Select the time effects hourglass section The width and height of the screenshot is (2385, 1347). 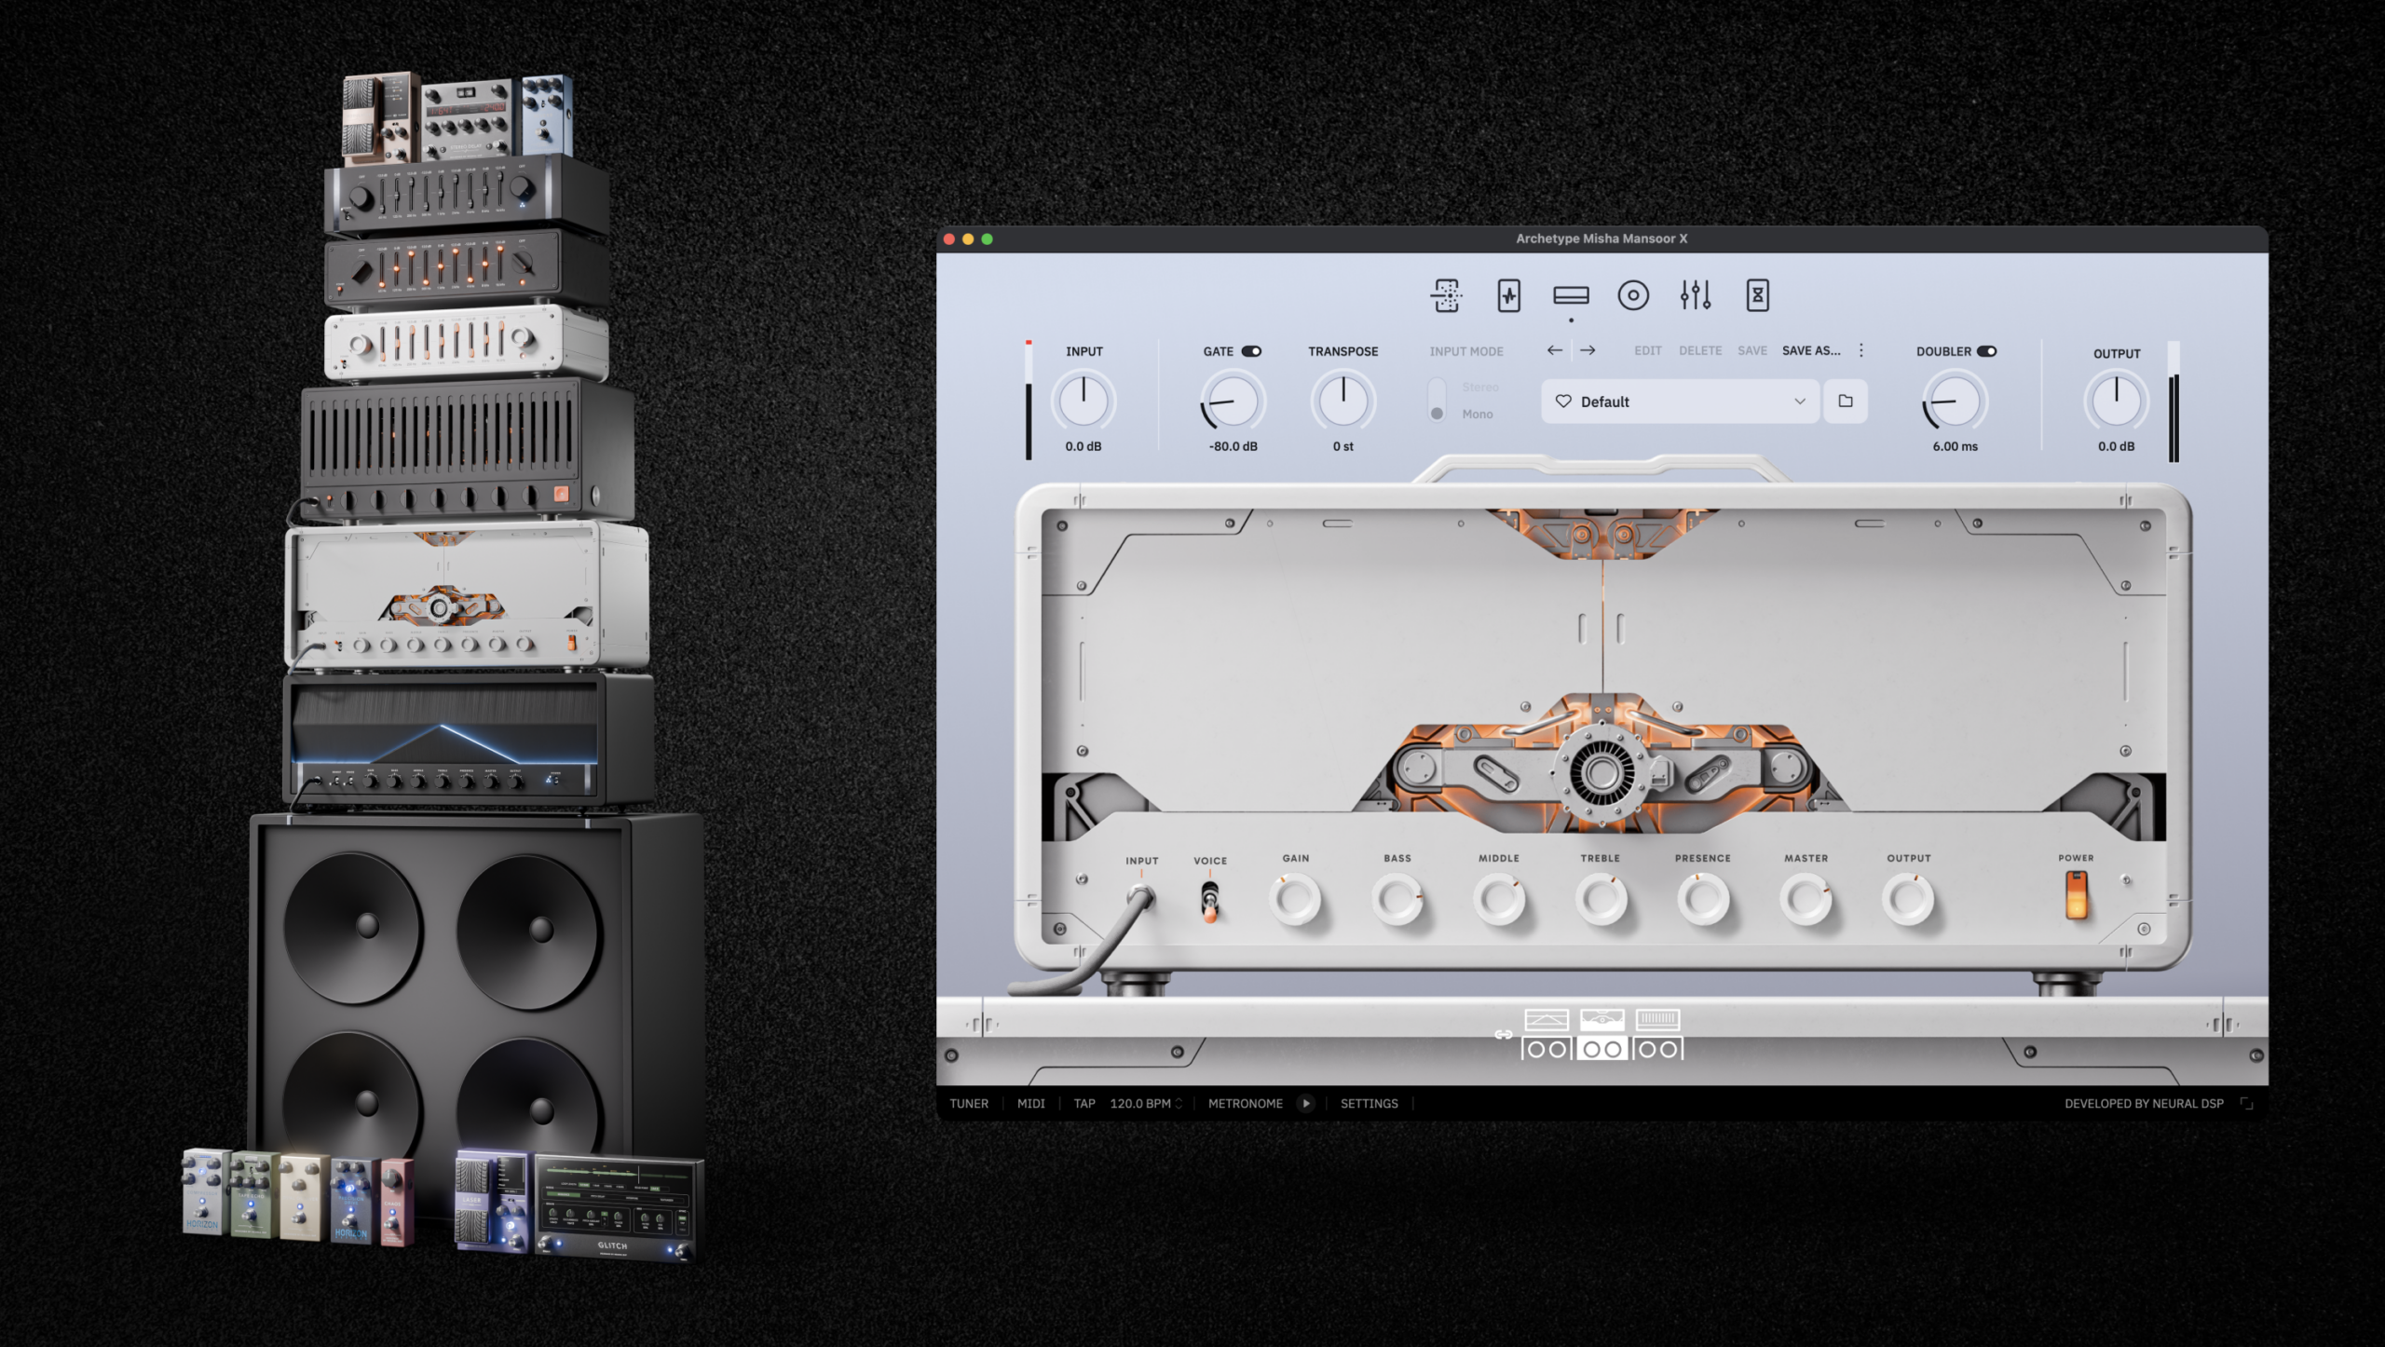click(x=1757, y=296)
